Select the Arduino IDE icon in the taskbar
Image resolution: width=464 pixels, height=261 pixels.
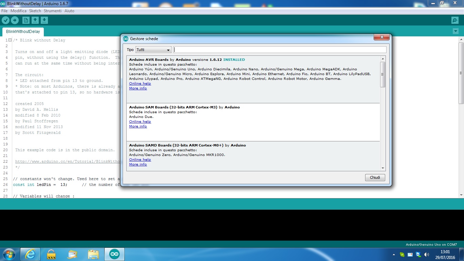[x=114, y=254]
